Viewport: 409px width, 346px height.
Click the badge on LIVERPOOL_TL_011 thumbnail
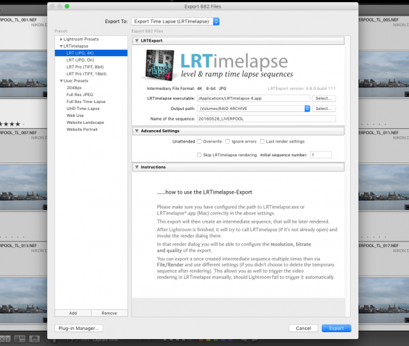(407, 207)
